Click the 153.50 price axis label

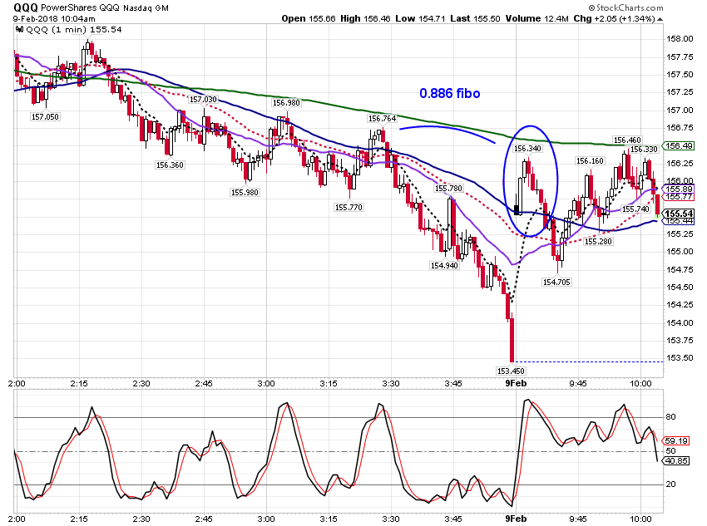[x=680, y=358]
